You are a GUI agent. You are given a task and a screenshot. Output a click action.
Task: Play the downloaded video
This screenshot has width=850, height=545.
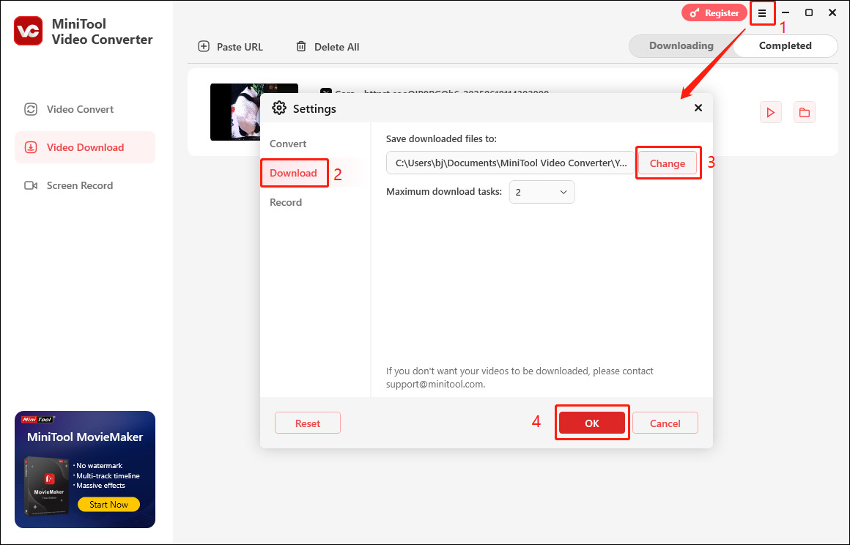(770, 113)
